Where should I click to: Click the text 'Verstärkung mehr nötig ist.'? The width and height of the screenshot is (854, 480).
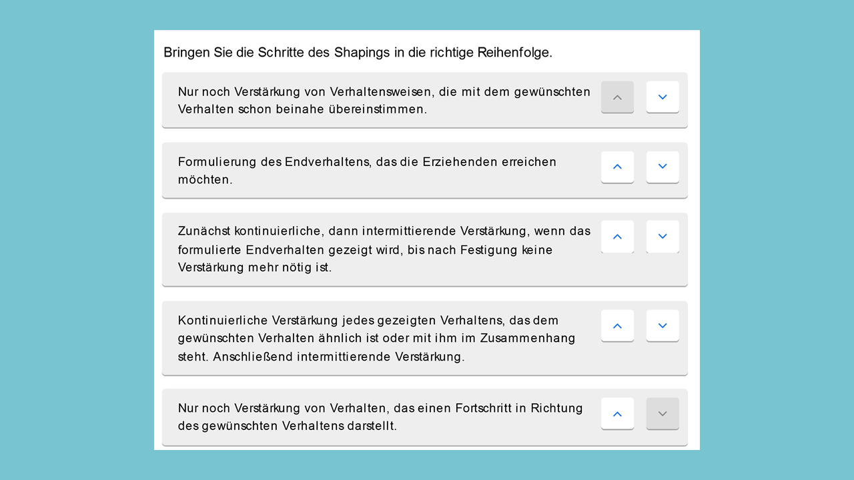click(254, 267)
